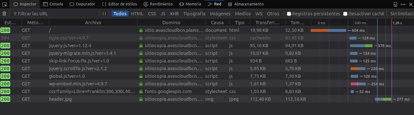Open the Depurador tab

tap(82, 4)
